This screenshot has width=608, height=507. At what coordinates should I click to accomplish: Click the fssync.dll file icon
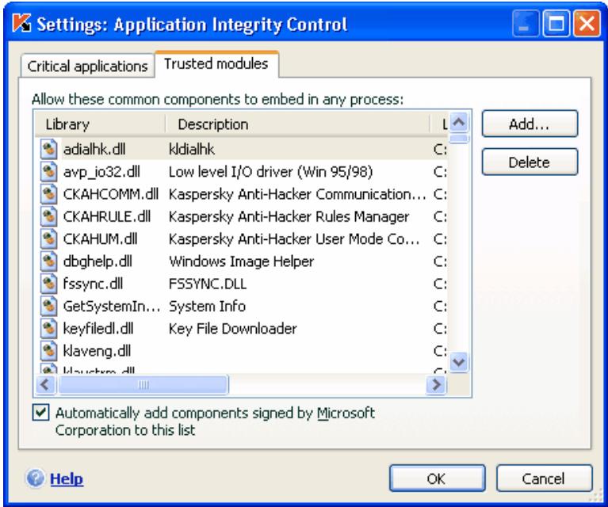coord(49,284)
